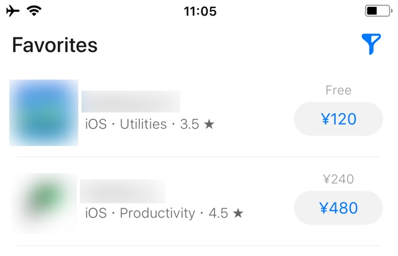Tap the star next to 4.5 rating

pos(238,213)
